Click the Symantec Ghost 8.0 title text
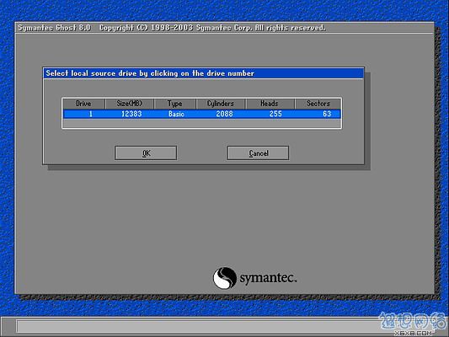 [54, 28]
